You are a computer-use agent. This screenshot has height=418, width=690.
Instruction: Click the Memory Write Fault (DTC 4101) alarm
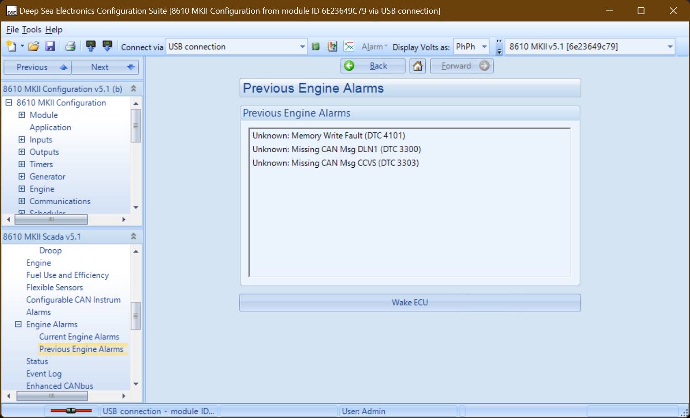[329, 135]
